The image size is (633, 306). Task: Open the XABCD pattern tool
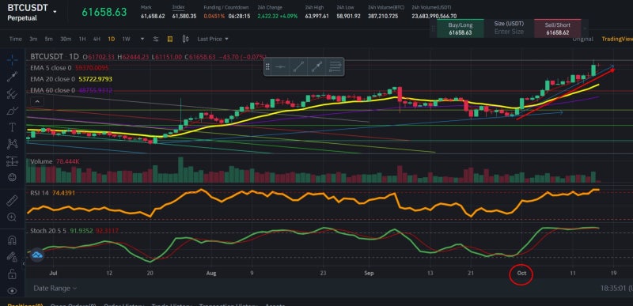(12, 144)
